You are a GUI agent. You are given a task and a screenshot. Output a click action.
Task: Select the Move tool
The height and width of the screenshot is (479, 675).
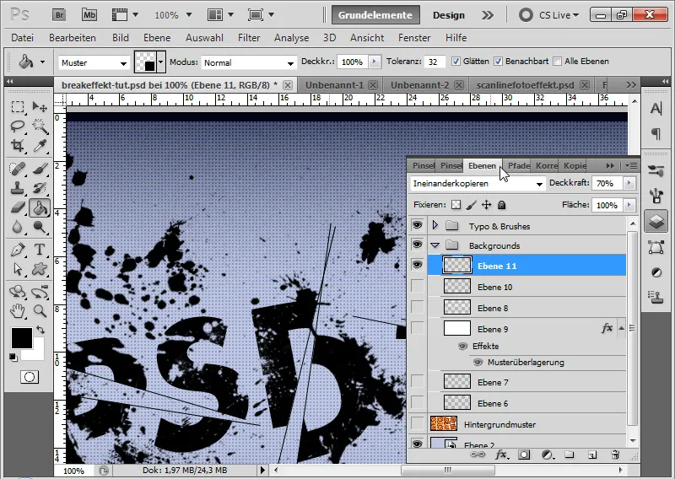(40, 106)
